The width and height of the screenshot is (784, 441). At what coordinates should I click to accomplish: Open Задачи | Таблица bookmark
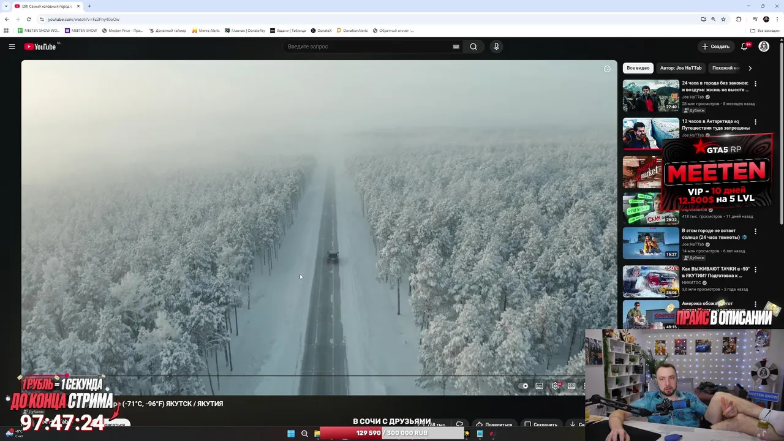point(288,31)
